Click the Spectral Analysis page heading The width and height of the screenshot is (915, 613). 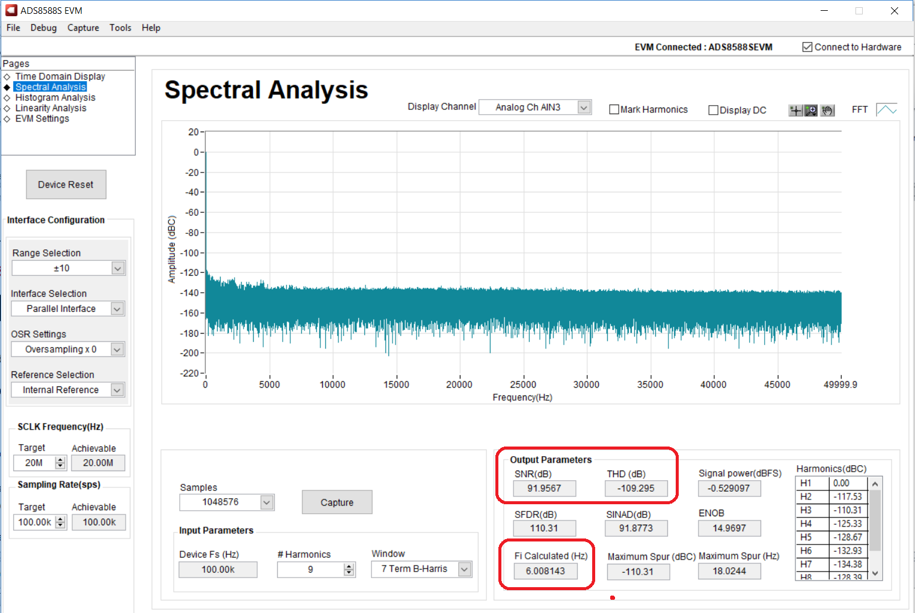pos(266,90)
